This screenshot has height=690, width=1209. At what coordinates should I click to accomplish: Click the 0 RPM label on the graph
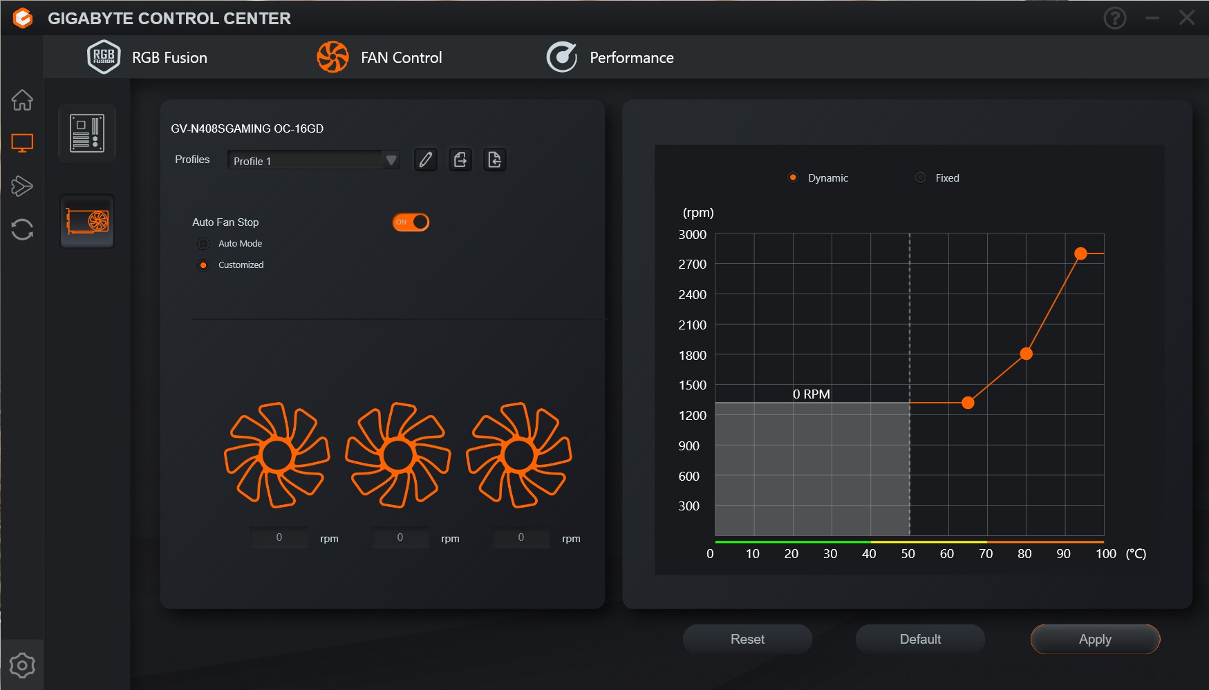pos(812,394)
